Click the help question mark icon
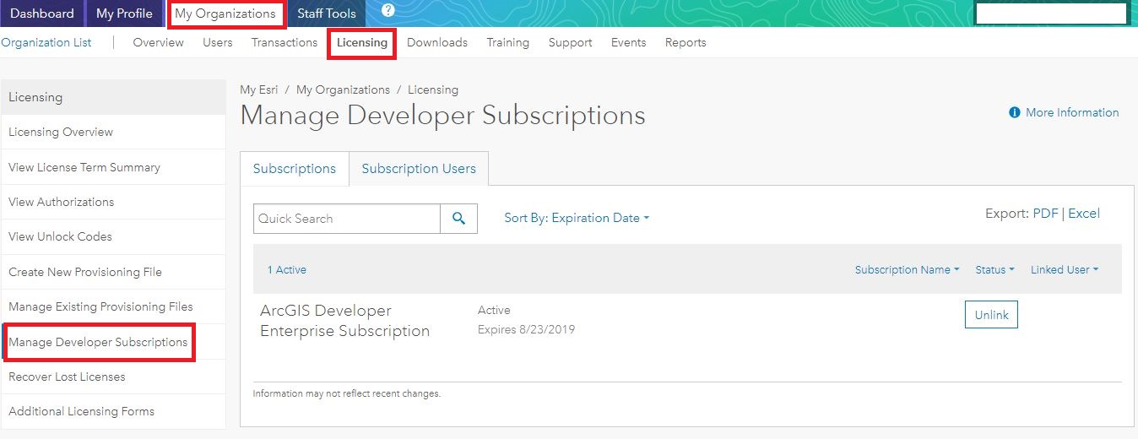This screenshot has width=1138, height=439. tap(388, 11)
